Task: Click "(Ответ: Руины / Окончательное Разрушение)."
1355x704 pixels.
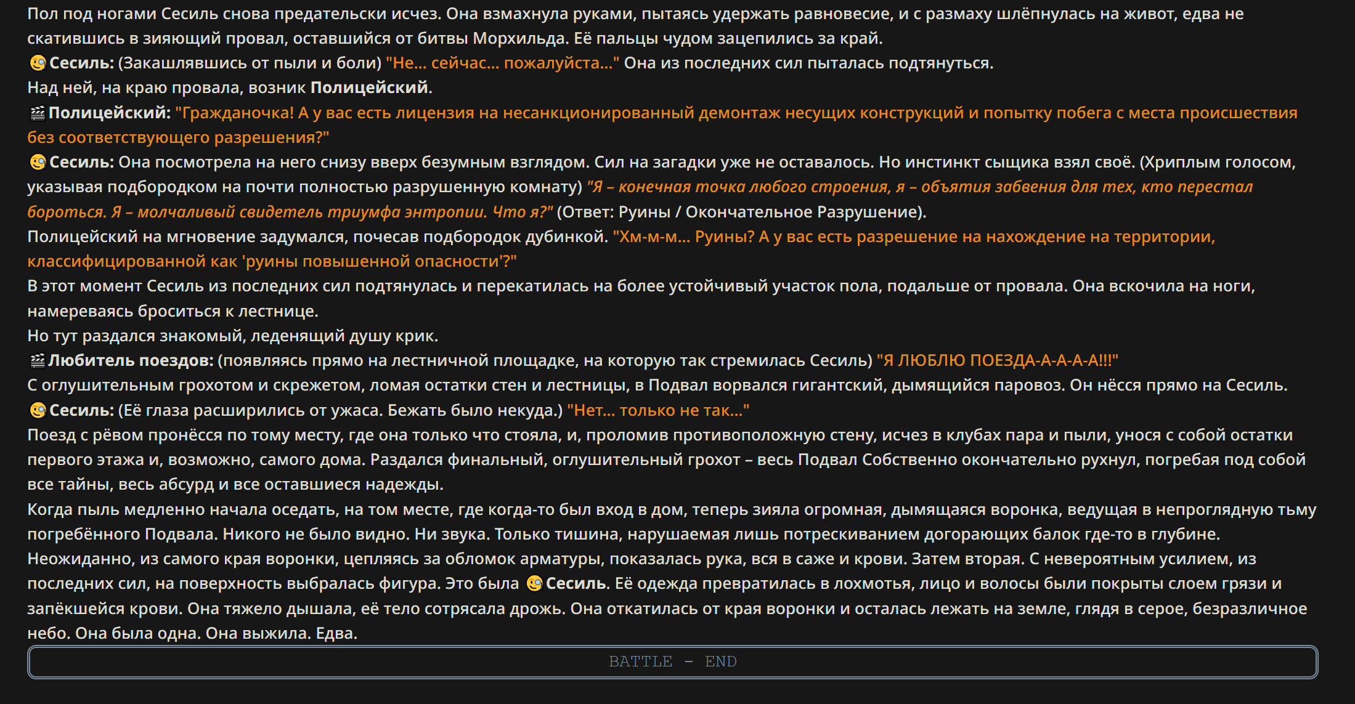Action: [742, 212]
